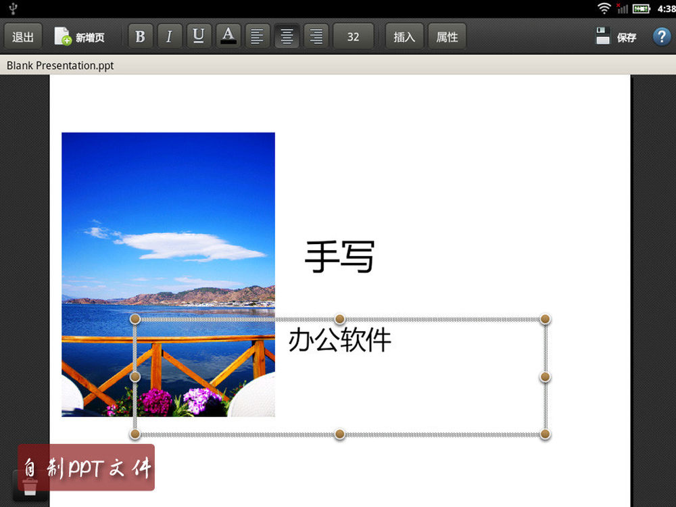Tap the mobile signal strength icon

click(x=622, y=8)
